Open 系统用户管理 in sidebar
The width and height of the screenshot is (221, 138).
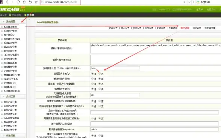(10, 31)
